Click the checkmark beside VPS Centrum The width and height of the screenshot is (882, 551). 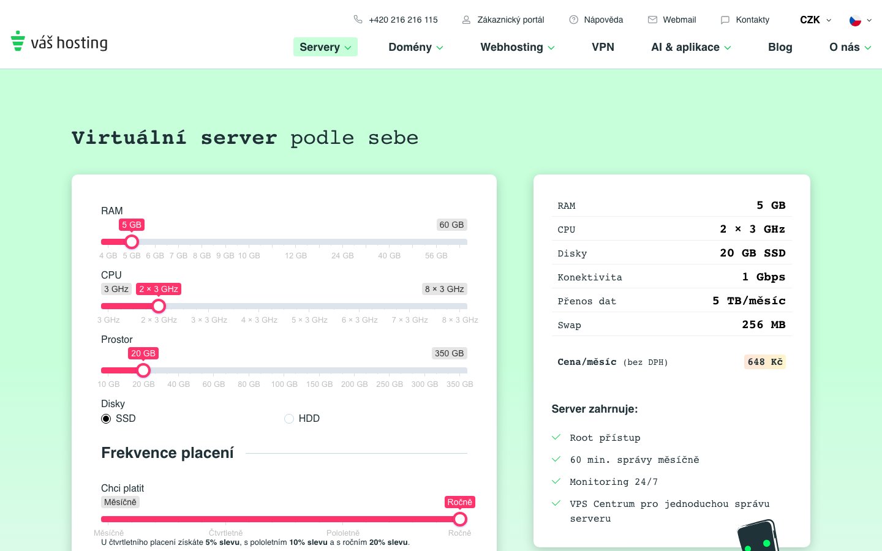(556, 503)
